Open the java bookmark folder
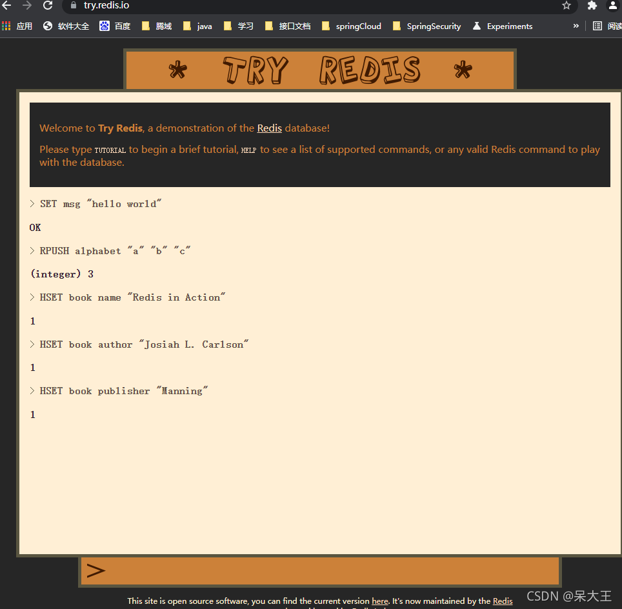Viewport: 622px width, 609px height. [197, 26]
